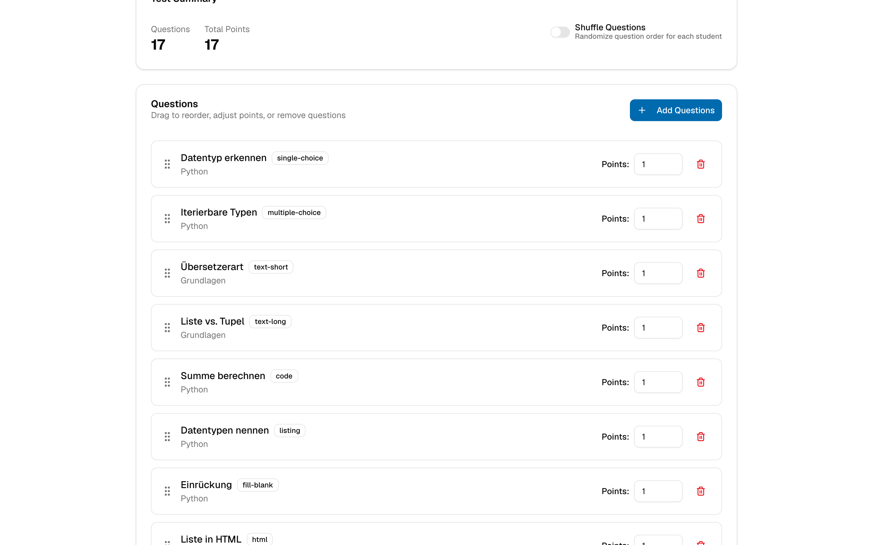Select the Liste vs. Tupel title
The width and height of the screenshot is (873, 545).
(x=212, y=321)
